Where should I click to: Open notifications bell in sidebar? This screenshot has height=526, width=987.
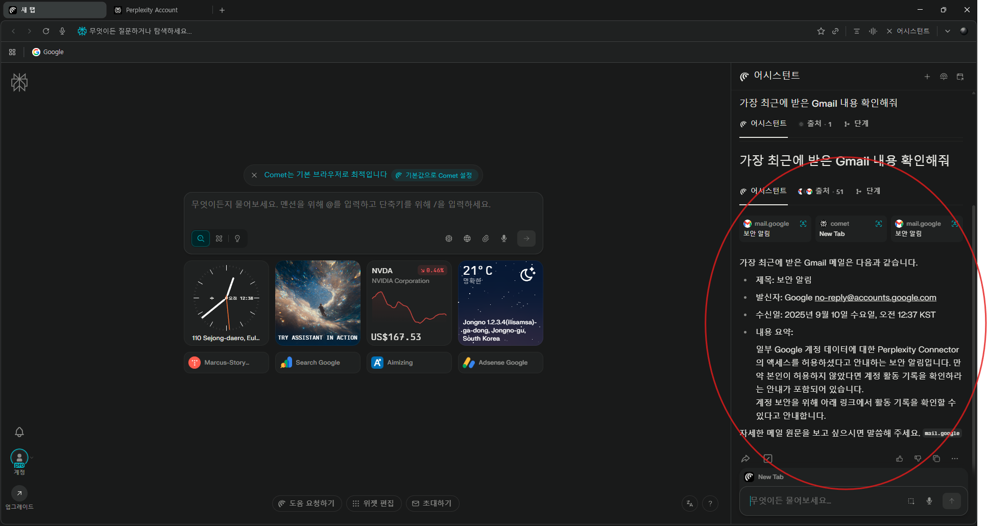[x=19, y=432]
